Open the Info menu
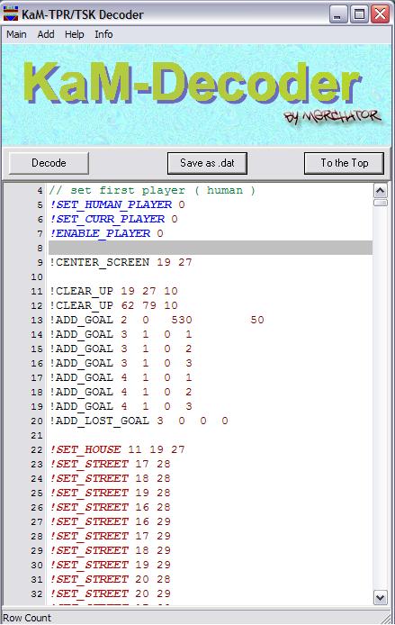 103,35
